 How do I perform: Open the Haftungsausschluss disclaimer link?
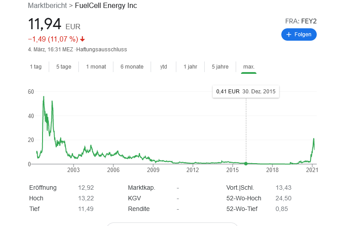tap(101, 50)
